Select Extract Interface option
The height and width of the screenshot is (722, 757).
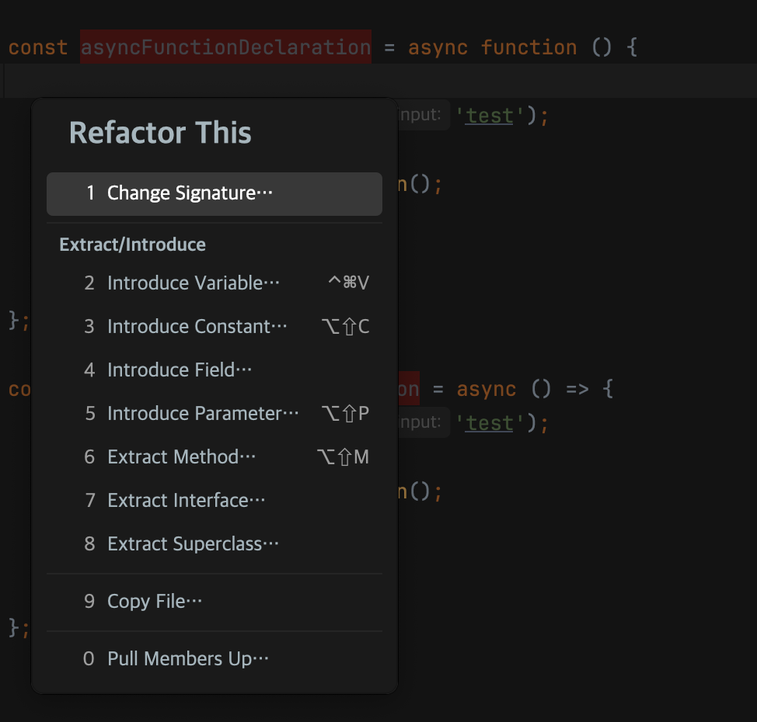(186, 501)
